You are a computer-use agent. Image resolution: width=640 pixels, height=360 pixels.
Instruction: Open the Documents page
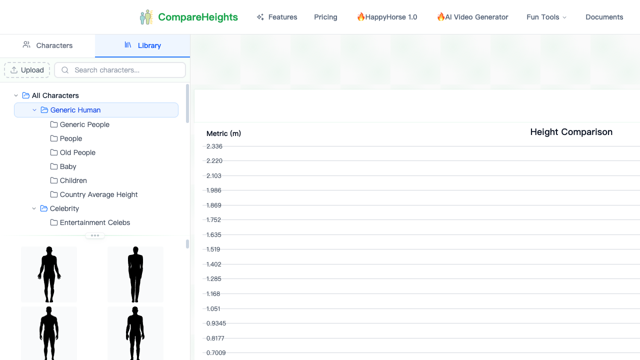click(604, 17)
